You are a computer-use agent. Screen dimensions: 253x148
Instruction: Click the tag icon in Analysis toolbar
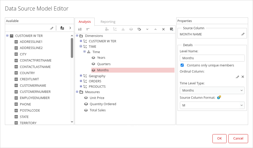[139, 29]
